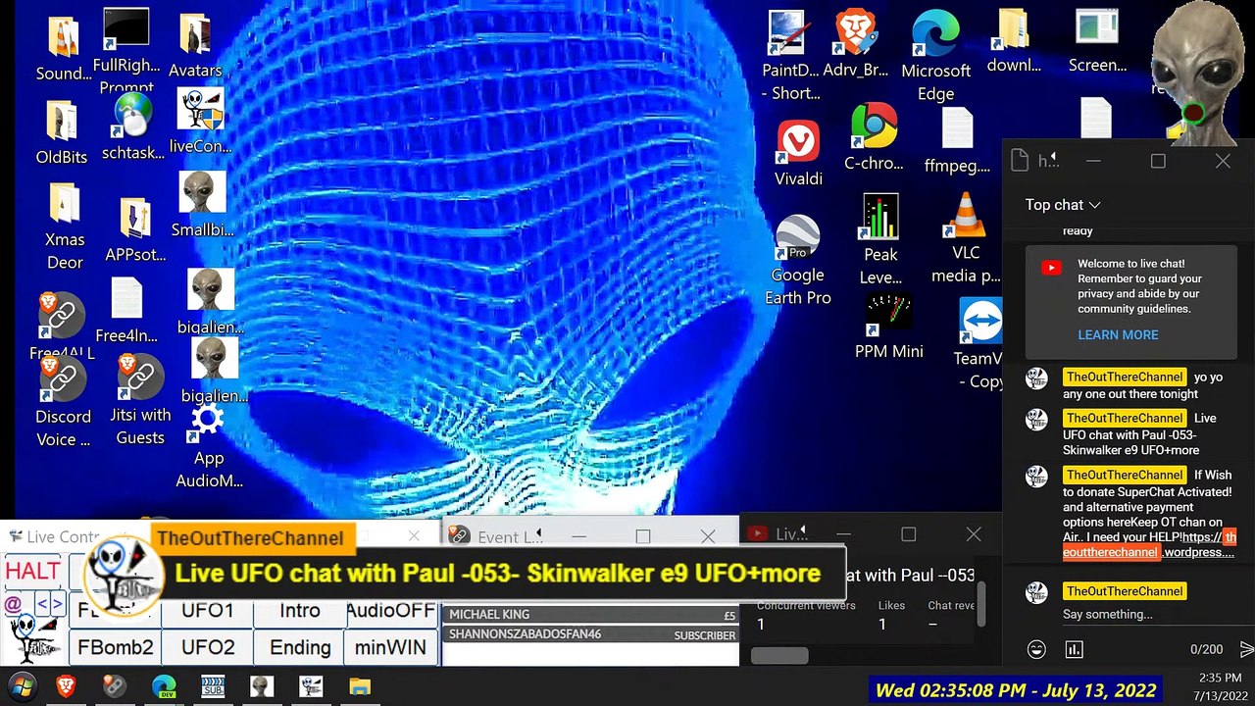
Task: Open the SUB app on taskbar
Action: 213,686
